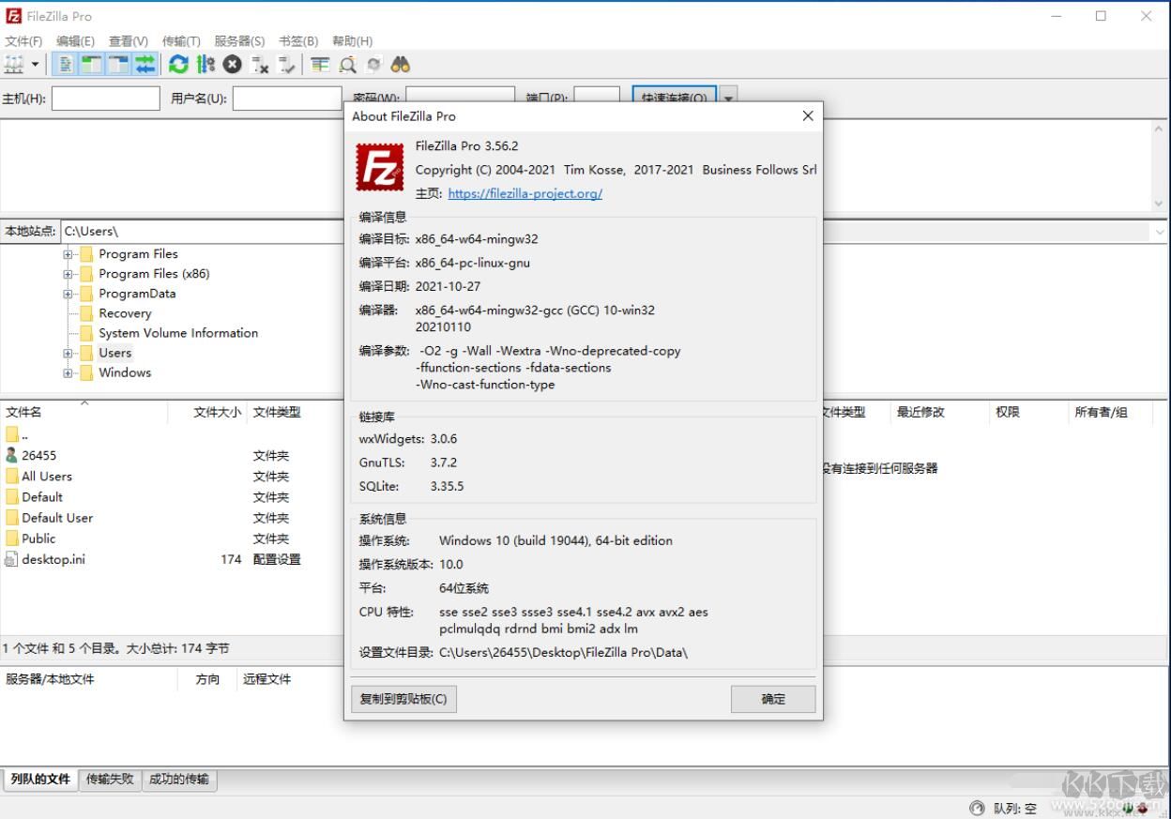Click the process queue toggle icon

205,65
